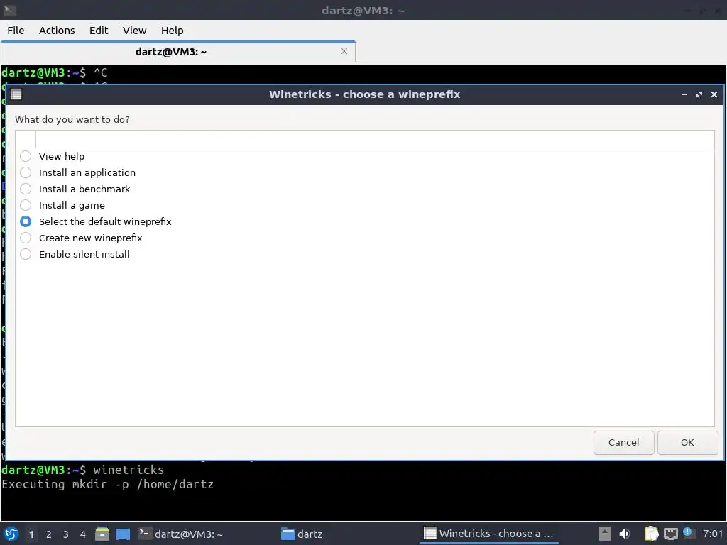727x545 pixels.
Task: Open the Edit menu in terminal
Action: (99, 31)
